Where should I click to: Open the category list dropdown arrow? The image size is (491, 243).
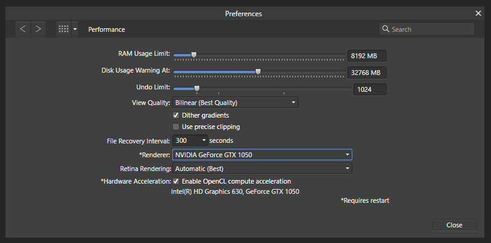[75, 29]
